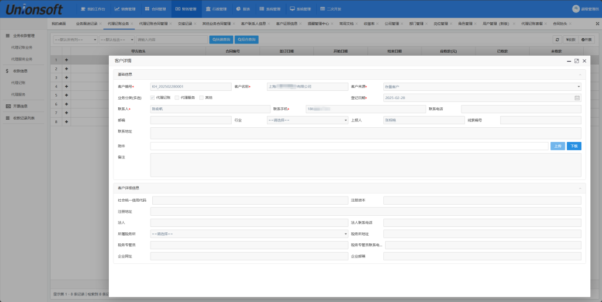Click the user avatar in top right
The width and height of the screenshot is (602, 302).
[x=576, y=9]
